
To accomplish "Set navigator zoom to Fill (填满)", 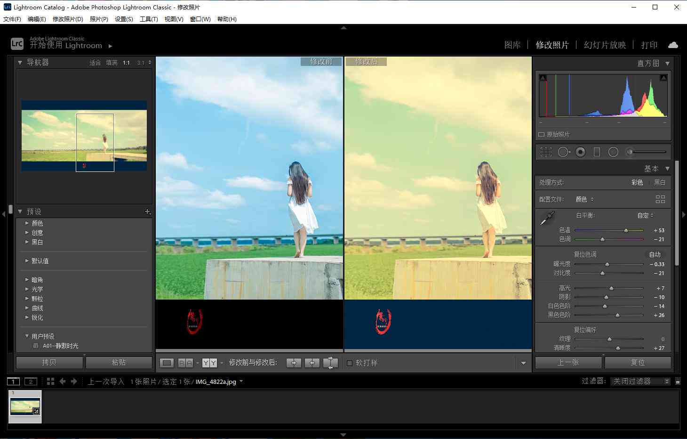I will [x=112, y=63].
